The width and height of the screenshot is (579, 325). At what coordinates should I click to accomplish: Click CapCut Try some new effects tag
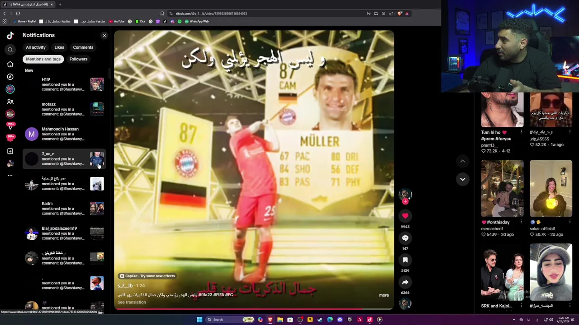pyautogui.click(x=147, y=276)
